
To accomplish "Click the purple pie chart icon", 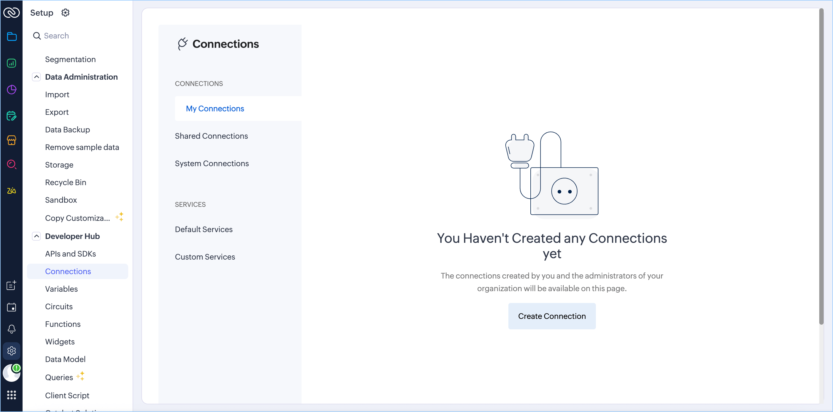I will [12, 90].
